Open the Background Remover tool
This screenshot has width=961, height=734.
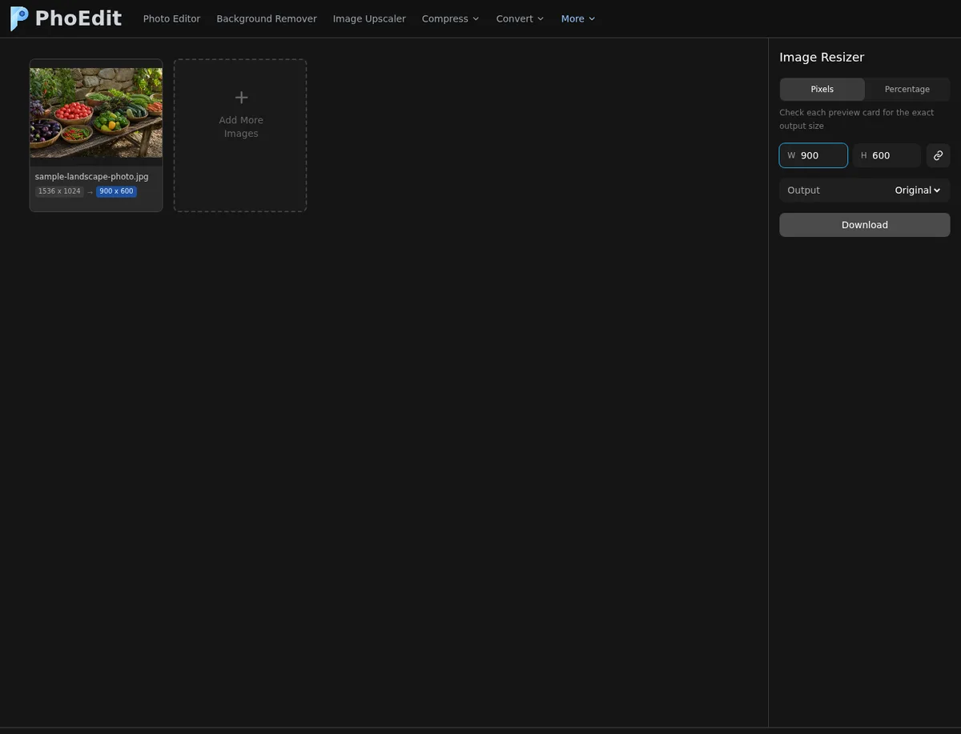[267, 18]
